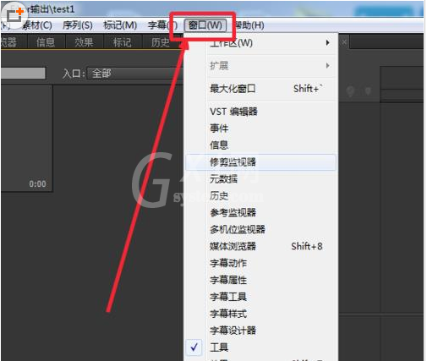Expand the 工作区(W) submenu
The width and height of the screenshot is (427, 361).
click(260, 43)
